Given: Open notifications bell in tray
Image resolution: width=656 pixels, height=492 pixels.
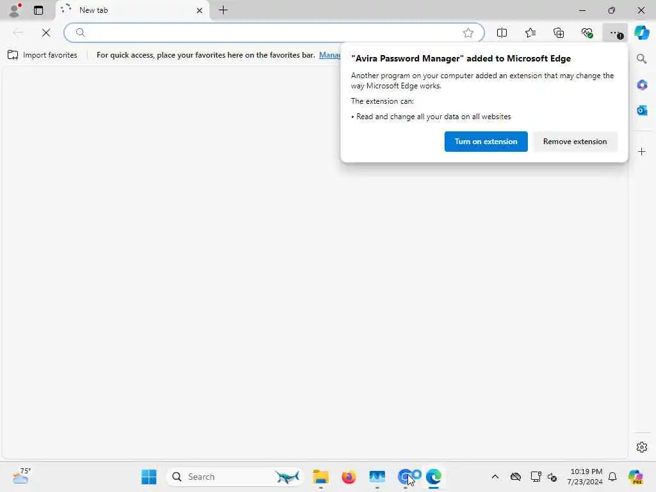Looking at the screenshot, I should tap(612, 477).
